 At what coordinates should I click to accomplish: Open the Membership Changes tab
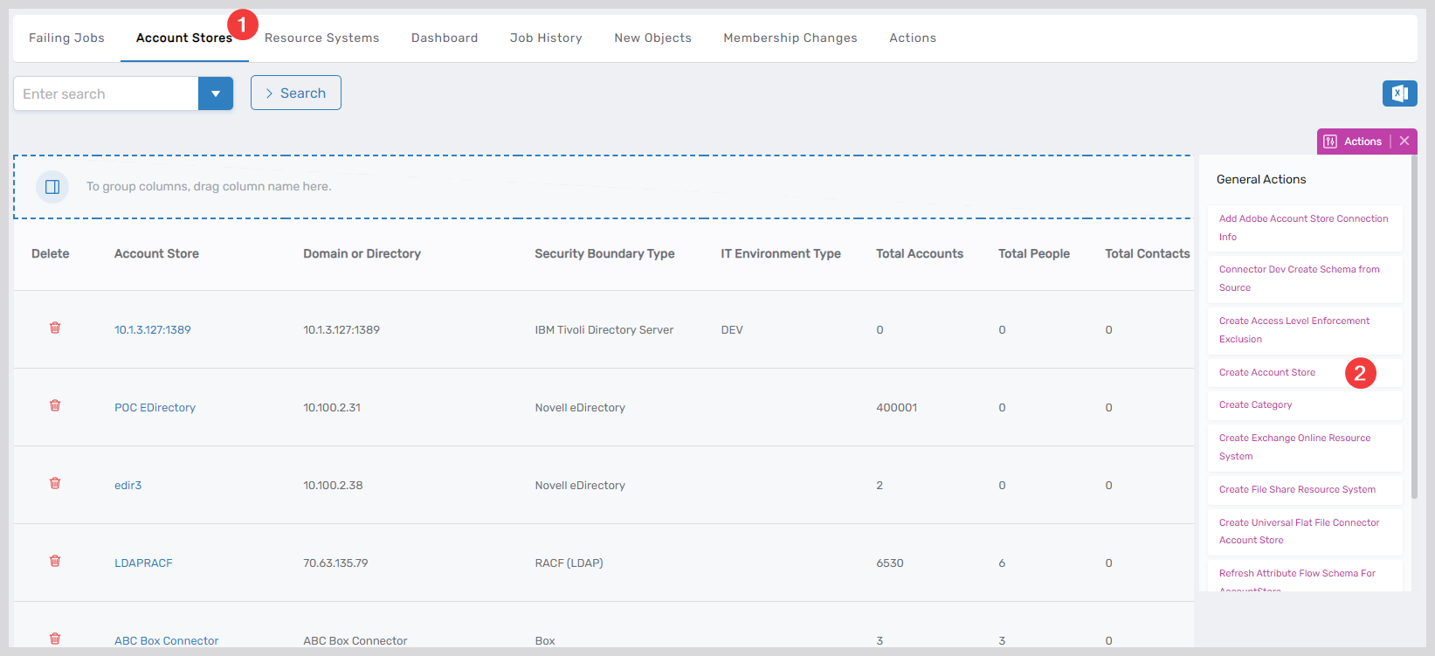click(x=790, y=38)
